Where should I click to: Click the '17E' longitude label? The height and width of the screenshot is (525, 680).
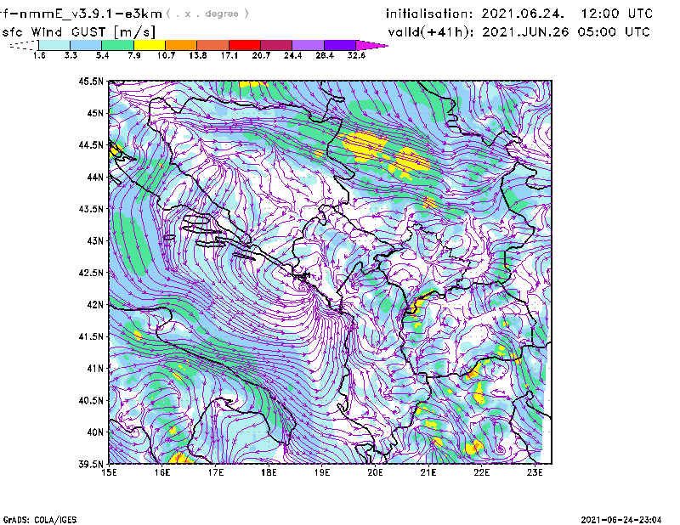click(x=216, y=472)
